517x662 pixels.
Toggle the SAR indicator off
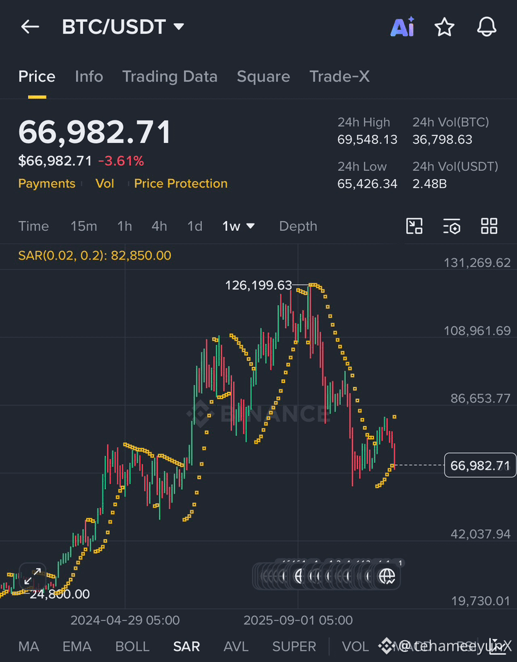tap(186, 646)
